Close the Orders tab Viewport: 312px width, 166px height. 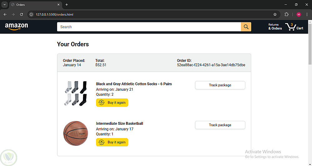(x=58, y=5)
